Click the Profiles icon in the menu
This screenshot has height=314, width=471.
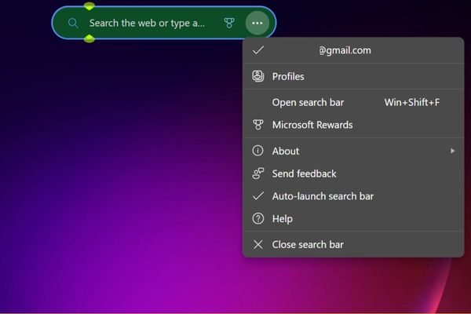pyautogui.click(x=257, y=76)
